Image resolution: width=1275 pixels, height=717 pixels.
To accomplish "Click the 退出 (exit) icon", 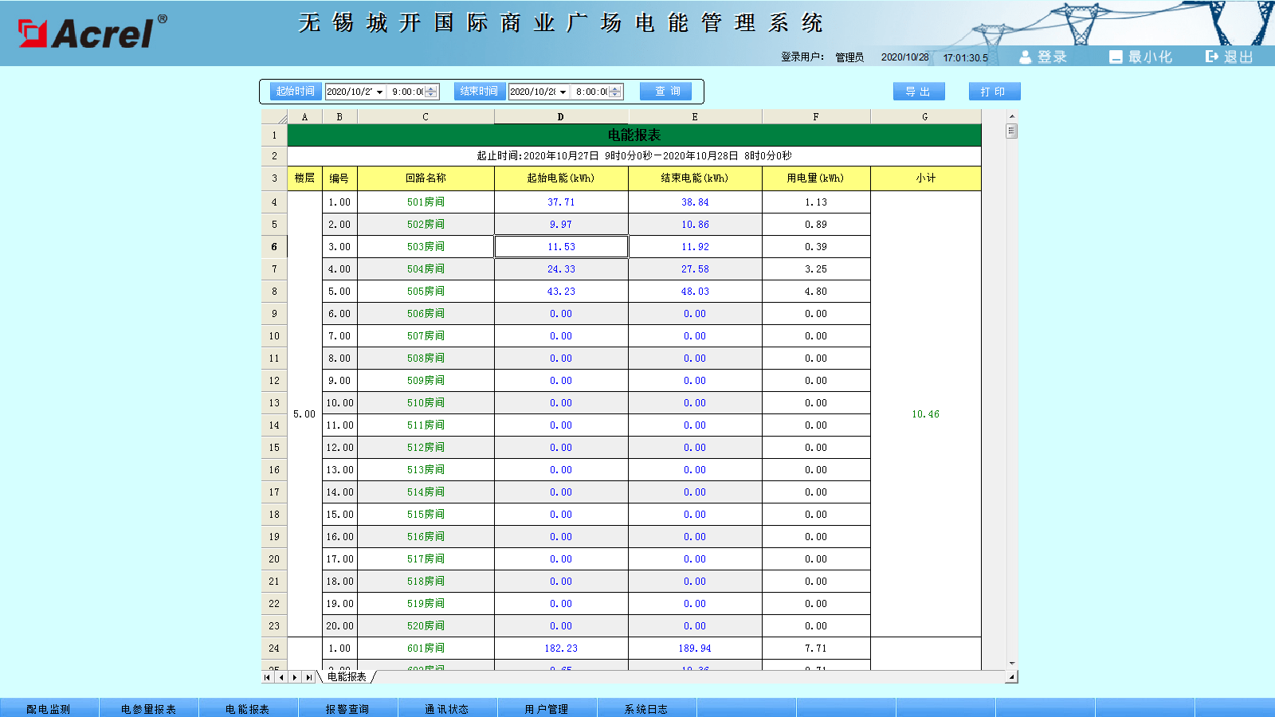I will (x=1211, y=57).
